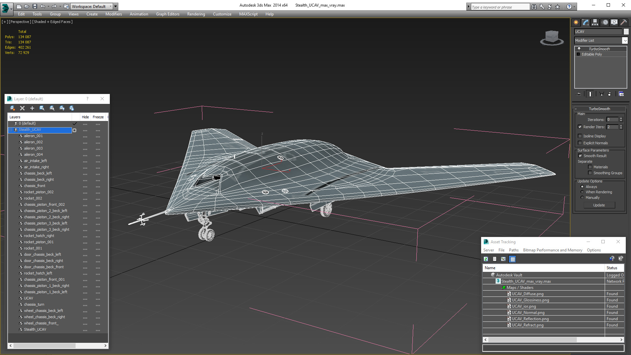This screenshot has width=631, height=355.
Task: Open the Help question mark icon
Action: coord(569,7)
